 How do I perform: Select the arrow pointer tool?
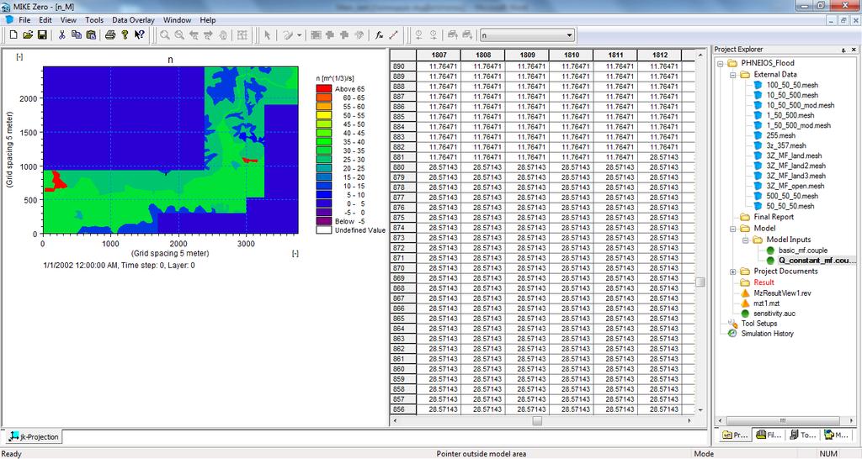(267, 34)
